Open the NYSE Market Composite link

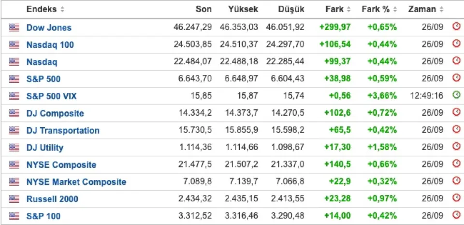point(76,182)
